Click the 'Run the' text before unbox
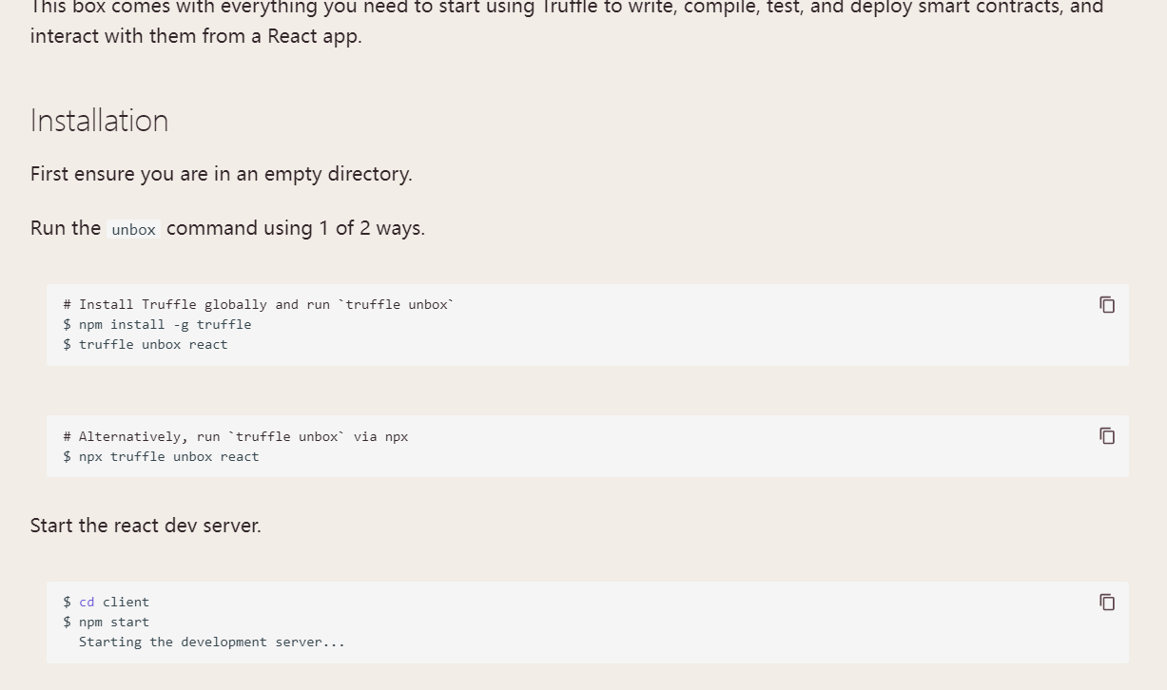1167x690 pixels. [x=65, y=228]
